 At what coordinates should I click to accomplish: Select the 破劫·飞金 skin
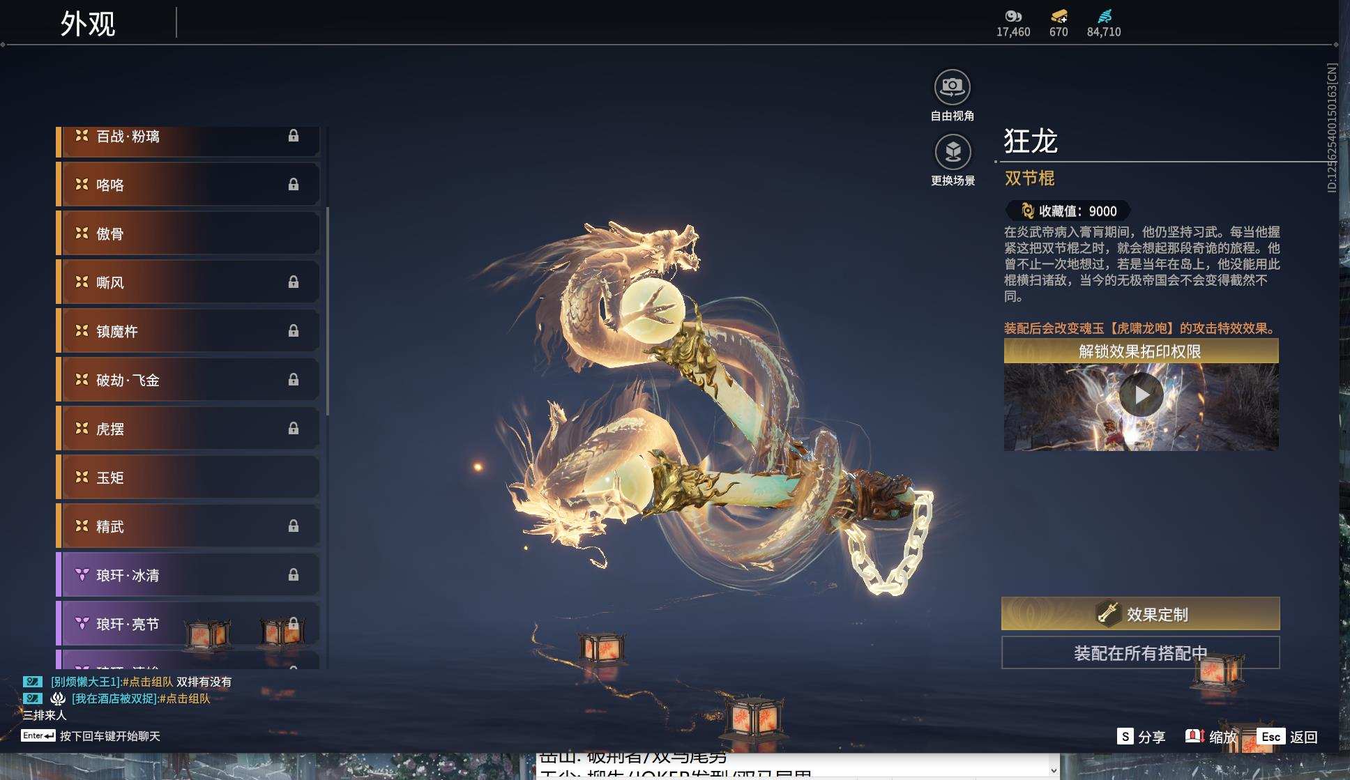click(188, 380)
